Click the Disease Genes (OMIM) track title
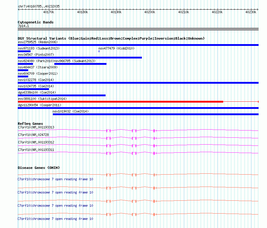Viewport: 267px width, 228px height. click(x=39, y=168)
